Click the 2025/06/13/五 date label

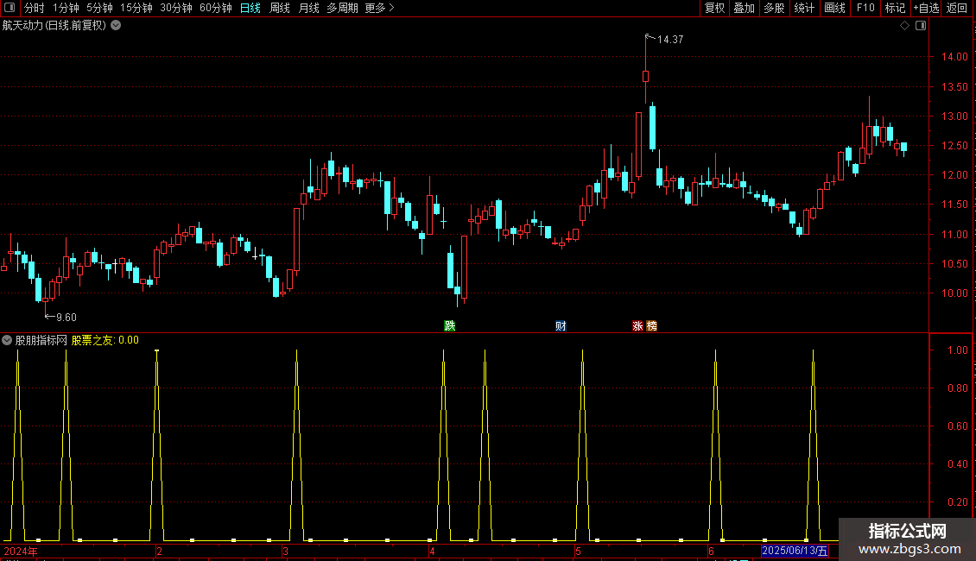[x=795, y=551]
